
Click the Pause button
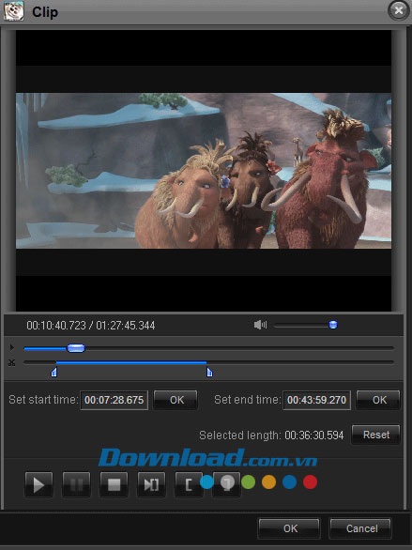76,484
